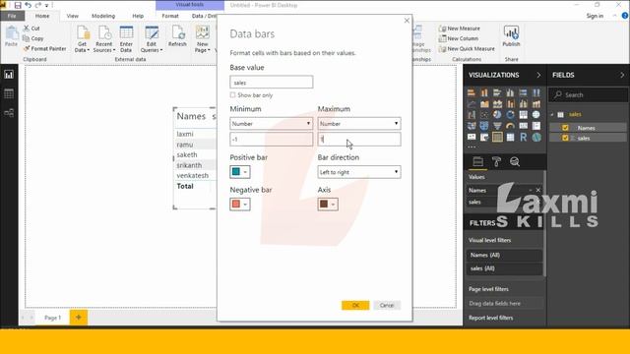630x354 pixels.
Task: Add a new page with plus button
Action: click(x=79, y=318)
